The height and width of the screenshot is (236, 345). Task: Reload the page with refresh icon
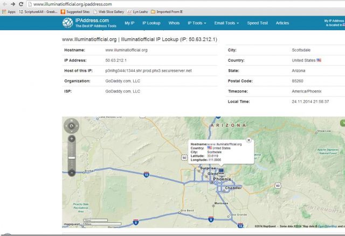tap(21, 4)
